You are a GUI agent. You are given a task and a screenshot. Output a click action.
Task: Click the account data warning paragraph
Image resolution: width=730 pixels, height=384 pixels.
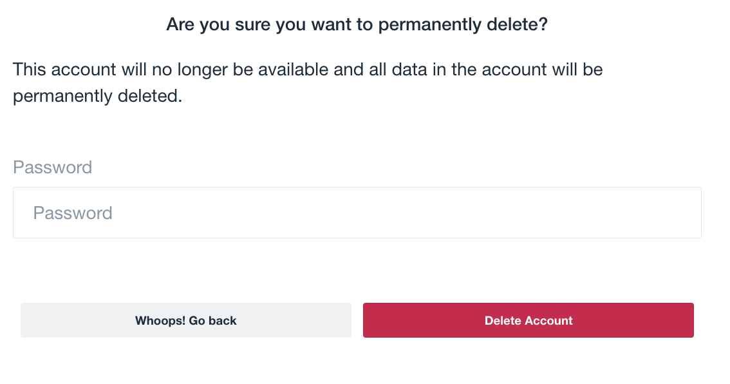tap(308, 82)
